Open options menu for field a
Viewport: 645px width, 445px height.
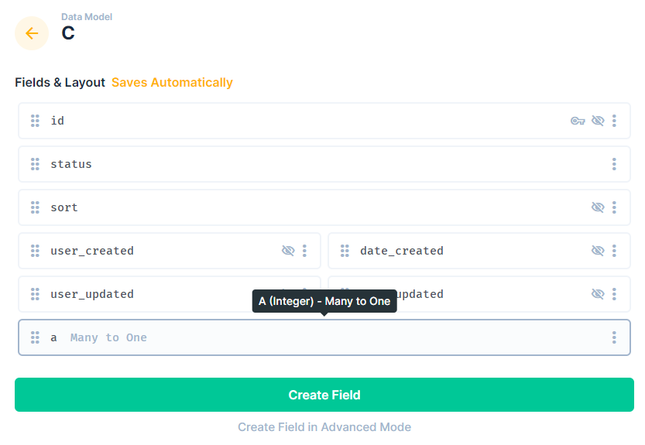pyautogui.click(x=614, y=337)
